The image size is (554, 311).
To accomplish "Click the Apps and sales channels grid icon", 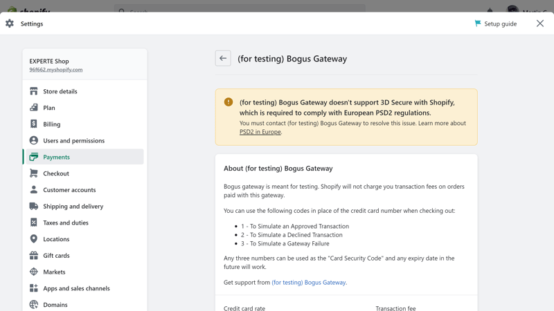I will pyautogui.click(x=33, y=288).
